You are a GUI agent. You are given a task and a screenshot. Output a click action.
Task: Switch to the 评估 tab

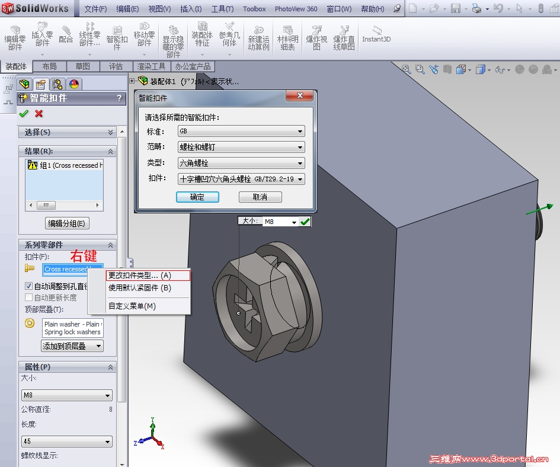[x=116, y=66]
